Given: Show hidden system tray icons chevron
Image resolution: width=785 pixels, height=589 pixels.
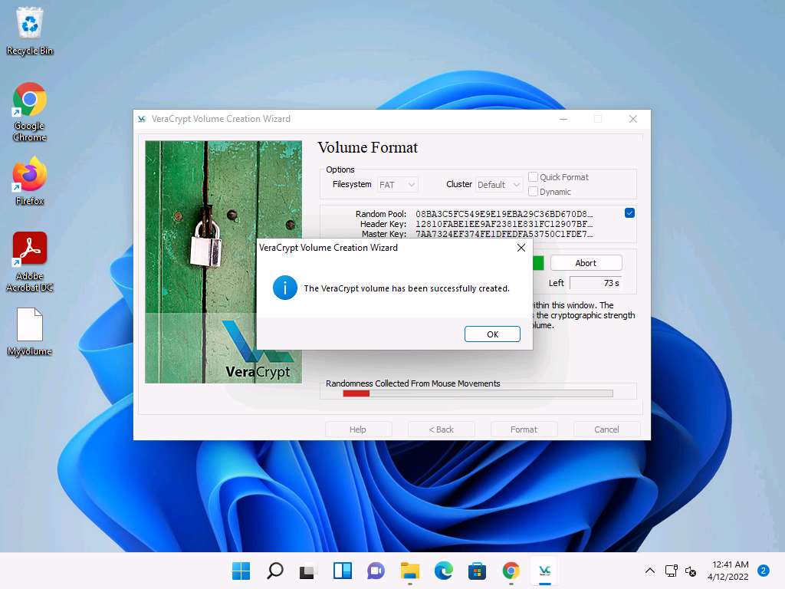Looking at the screenshot, I should (x=650, y=571).
